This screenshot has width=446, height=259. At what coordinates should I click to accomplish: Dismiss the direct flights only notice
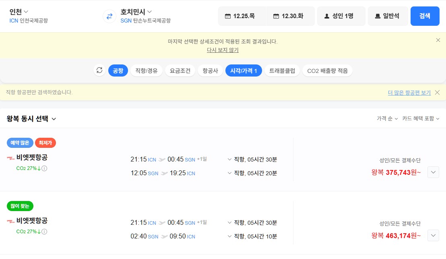coord(437,93)
